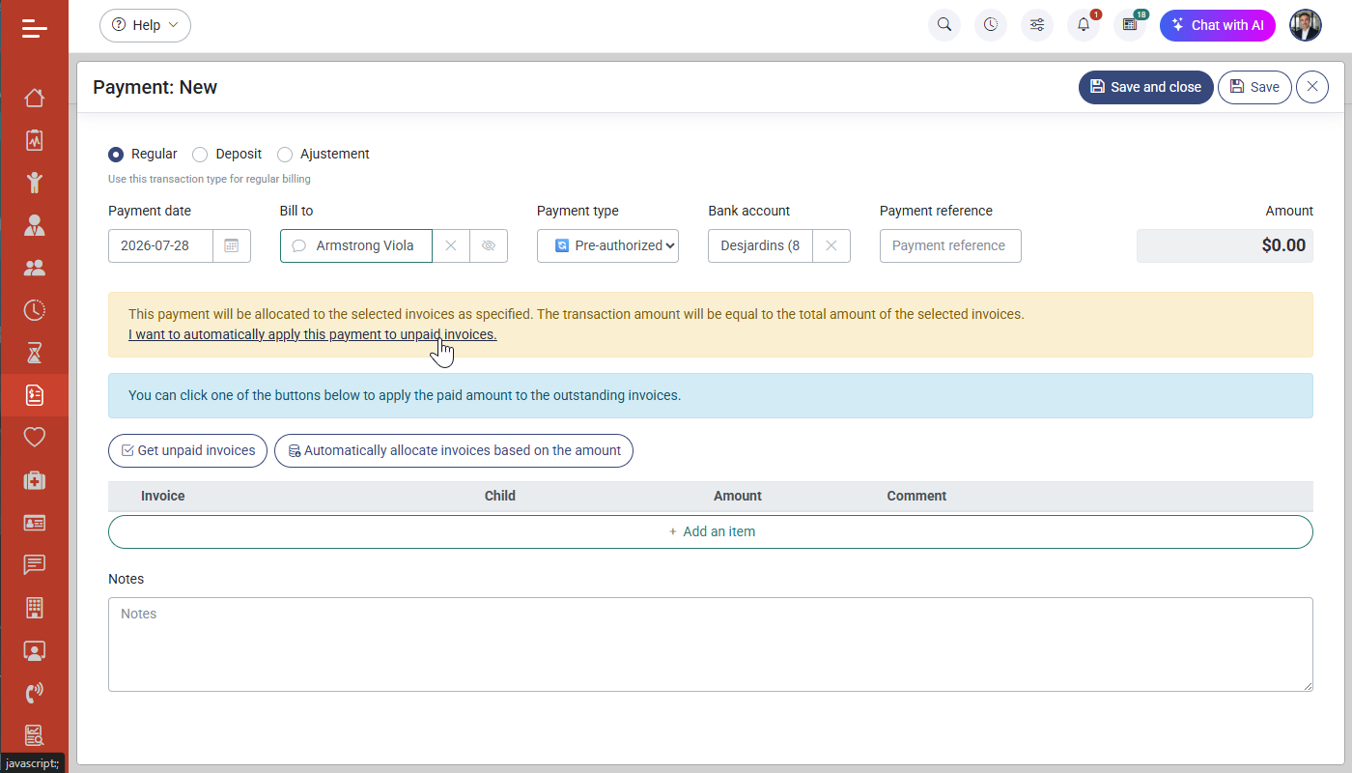This screenshot has height=773, width=1352.
Task: Click the Invoice column header
Action: point(162,496)
